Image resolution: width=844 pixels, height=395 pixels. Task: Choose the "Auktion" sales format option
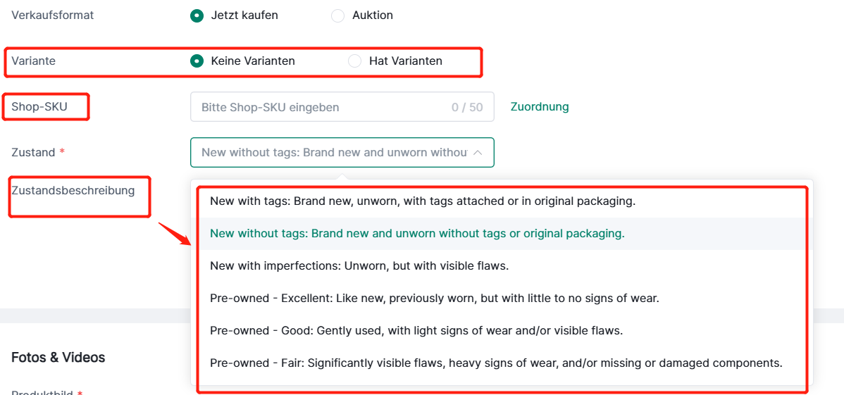(337, 15)
